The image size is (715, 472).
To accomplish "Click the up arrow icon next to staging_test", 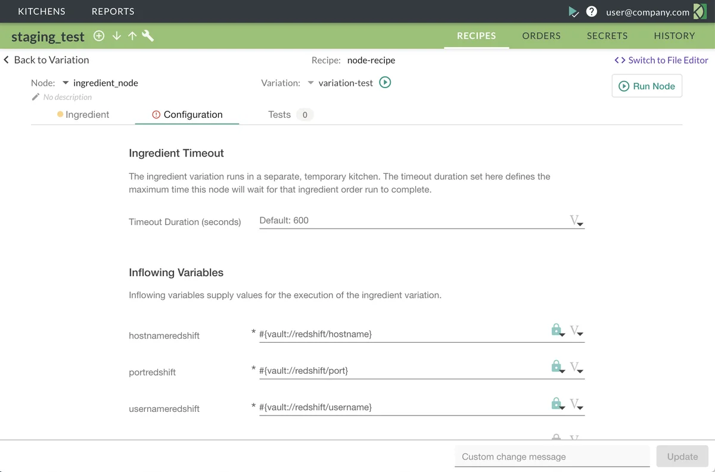I will 132,36.
